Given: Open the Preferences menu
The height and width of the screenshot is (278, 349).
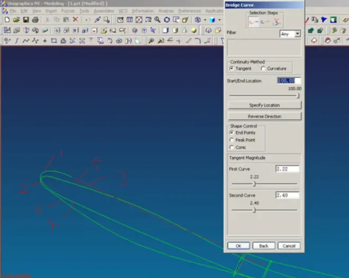Looking at the screenshot, I should pos(189,11).
